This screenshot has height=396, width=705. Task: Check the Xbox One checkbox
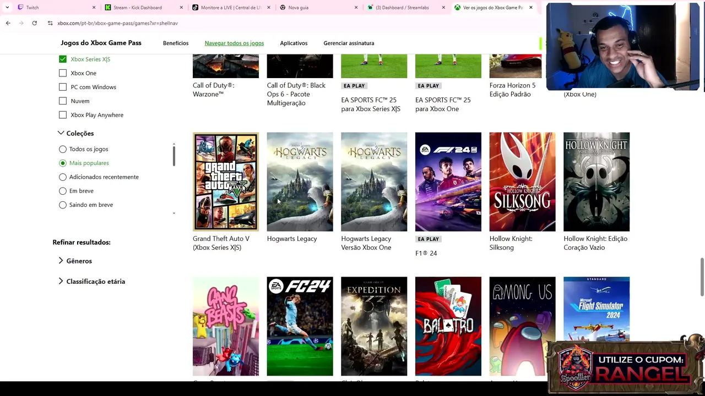tap(63, 73)
